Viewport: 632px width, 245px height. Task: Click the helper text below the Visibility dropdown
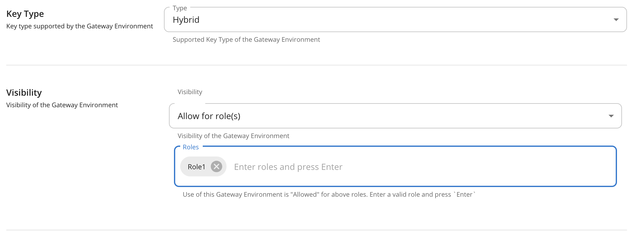[x=233, y=136]
